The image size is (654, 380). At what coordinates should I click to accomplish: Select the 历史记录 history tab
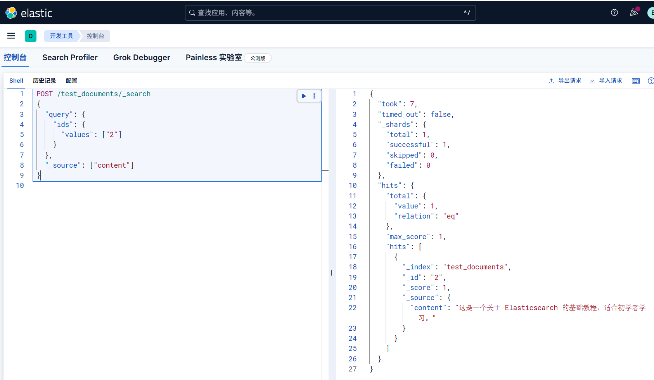[44, 81]
